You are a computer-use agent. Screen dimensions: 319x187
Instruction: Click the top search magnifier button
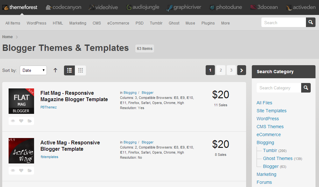click(310, 22)
